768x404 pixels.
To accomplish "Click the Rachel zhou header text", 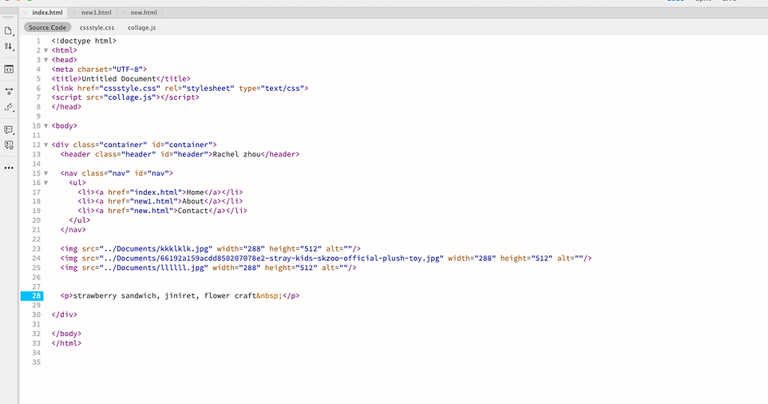I will pyautogui.click(x=236, y=154).
